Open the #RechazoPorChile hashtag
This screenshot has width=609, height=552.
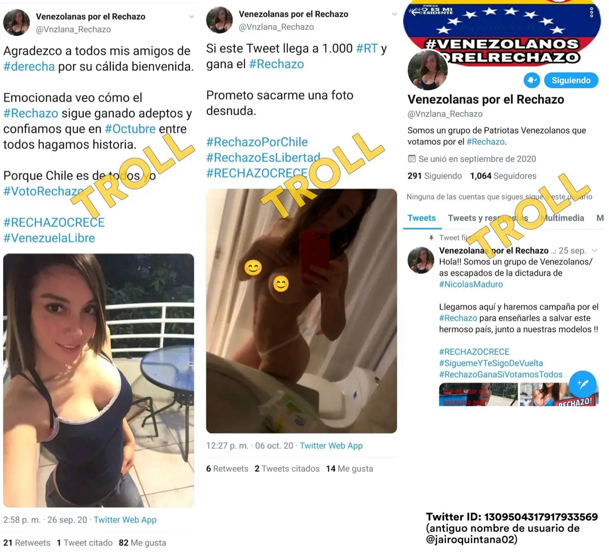257,142
